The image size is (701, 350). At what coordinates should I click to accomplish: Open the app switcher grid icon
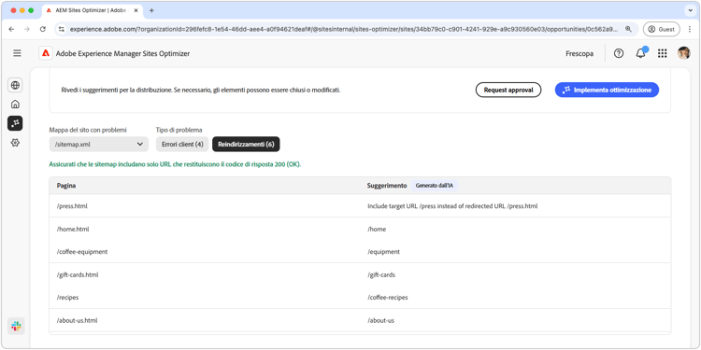click(x=662, y=53)
